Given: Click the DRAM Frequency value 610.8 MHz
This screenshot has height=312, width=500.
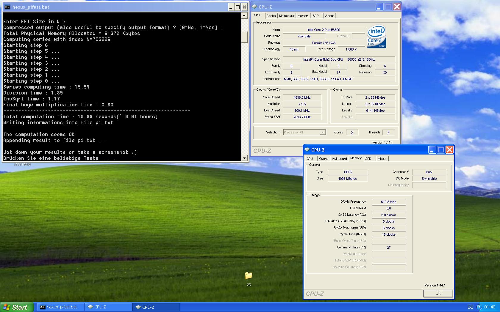Looking at the screenshot, I should coord(389,202).
